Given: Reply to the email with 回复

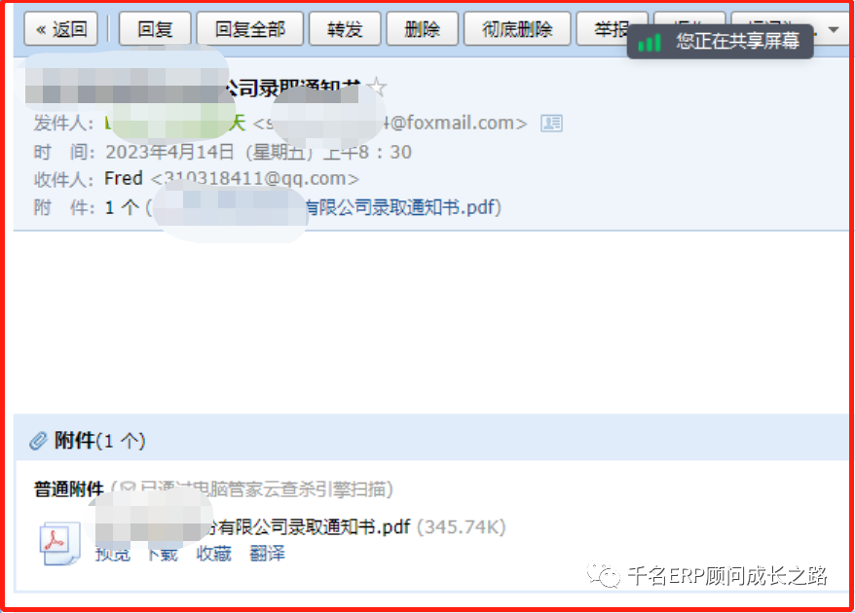Looking at the screenshot, I should tap(155, 29).
